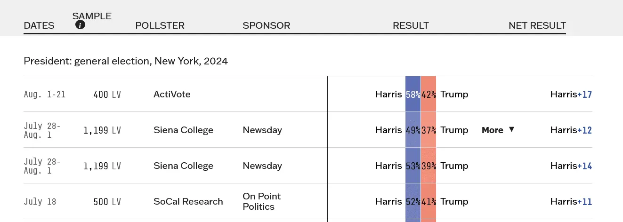Click the red Trump 42% bar
Viewport: 623px width, 222px height.
point(429,94)
